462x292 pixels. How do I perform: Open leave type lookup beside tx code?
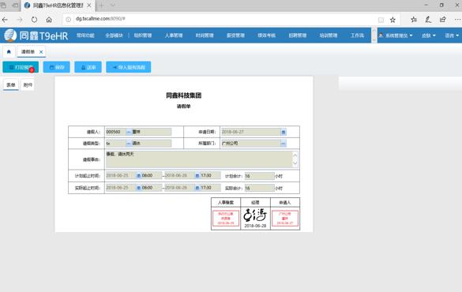[129, 144]
